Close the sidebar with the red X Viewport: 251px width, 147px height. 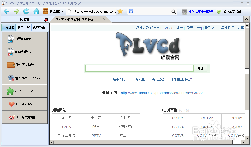tap(46, 20)
